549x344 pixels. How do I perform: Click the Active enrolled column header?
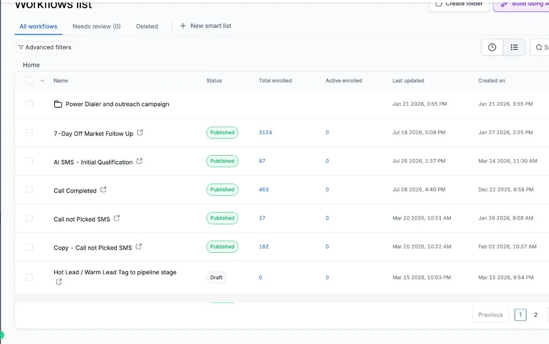pyautogui.click(x=344, y=80)
